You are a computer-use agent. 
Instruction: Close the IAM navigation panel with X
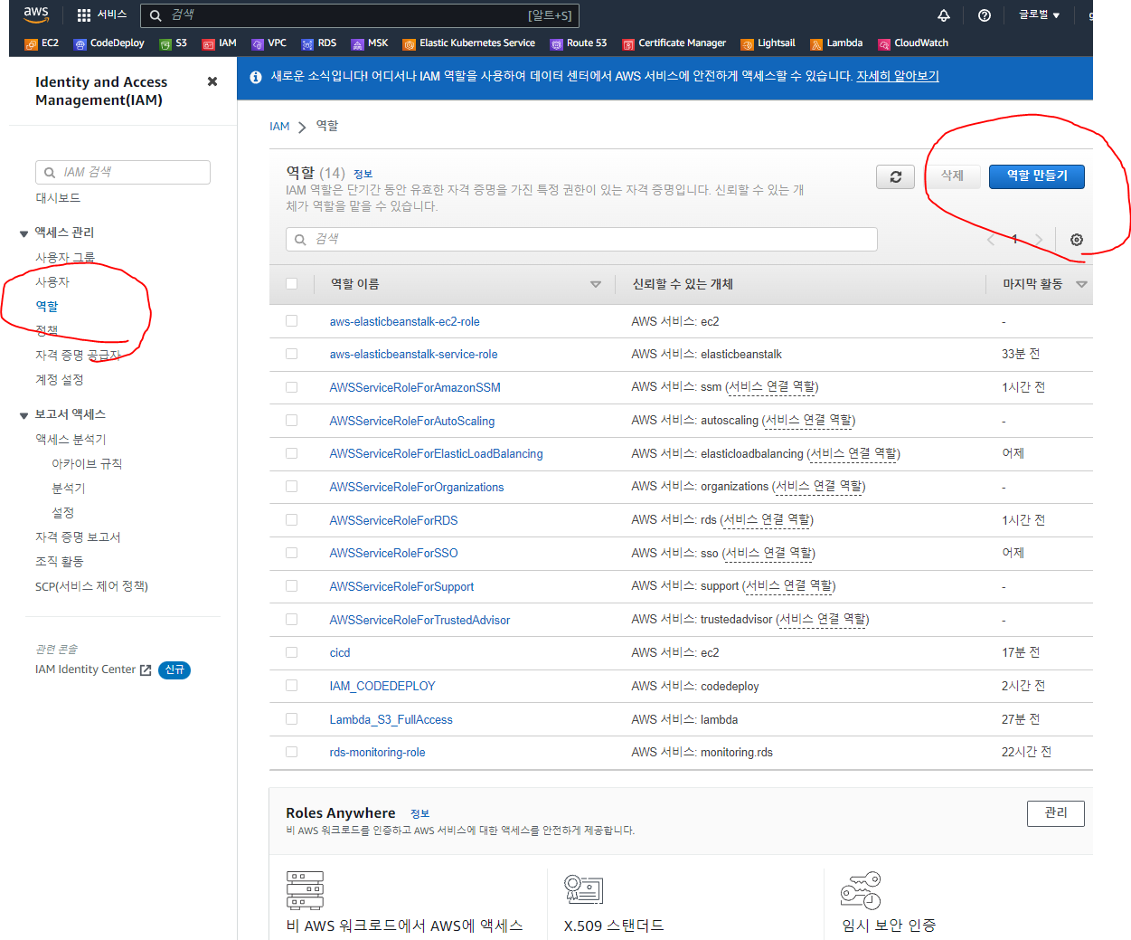[212, 81]
